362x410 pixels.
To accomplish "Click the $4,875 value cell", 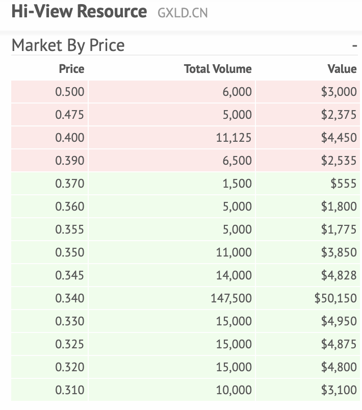I will 339,344.
